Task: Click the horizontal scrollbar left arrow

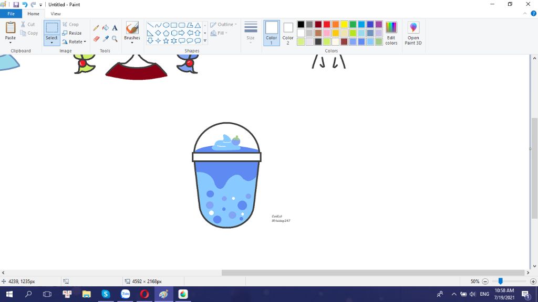Action: click(3, 273)
